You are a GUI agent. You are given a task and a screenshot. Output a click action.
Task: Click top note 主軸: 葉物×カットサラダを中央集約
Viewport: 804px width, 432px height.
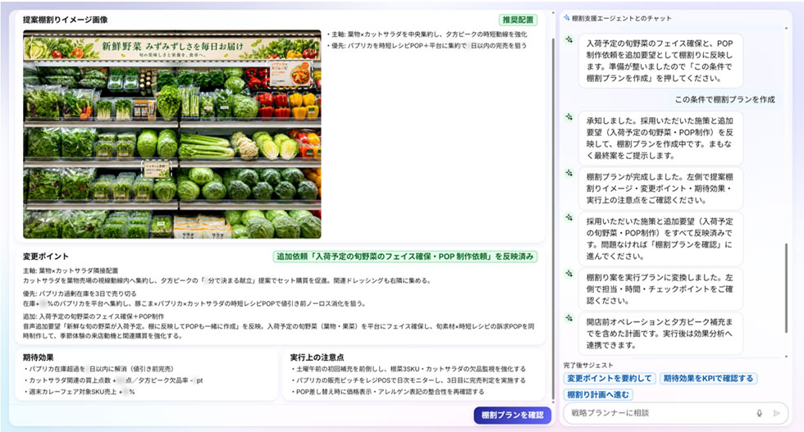[x=427, y=34]
